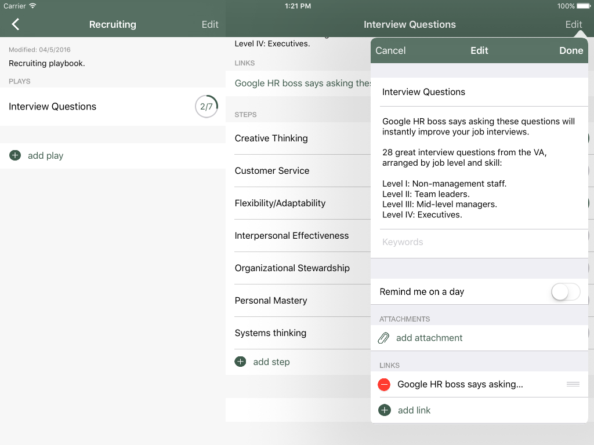The width and height of the screenshot is (594, 445).
Task: Tap the add attachment label
Action: (429, 338)
